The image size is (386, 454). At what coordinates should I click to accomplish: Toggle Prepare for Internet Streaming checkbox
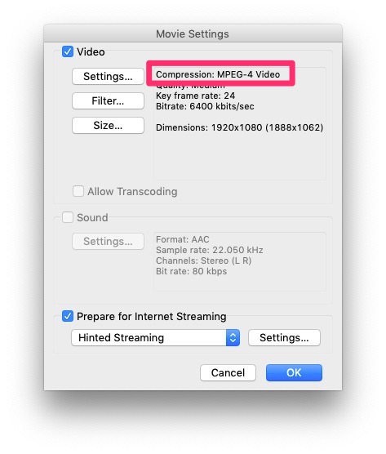pyautogui.click(x=68, y=316)
